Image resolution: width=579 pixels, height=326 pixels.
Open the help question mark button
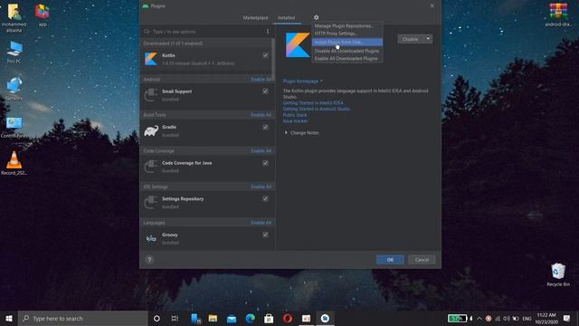pos(149,260)
